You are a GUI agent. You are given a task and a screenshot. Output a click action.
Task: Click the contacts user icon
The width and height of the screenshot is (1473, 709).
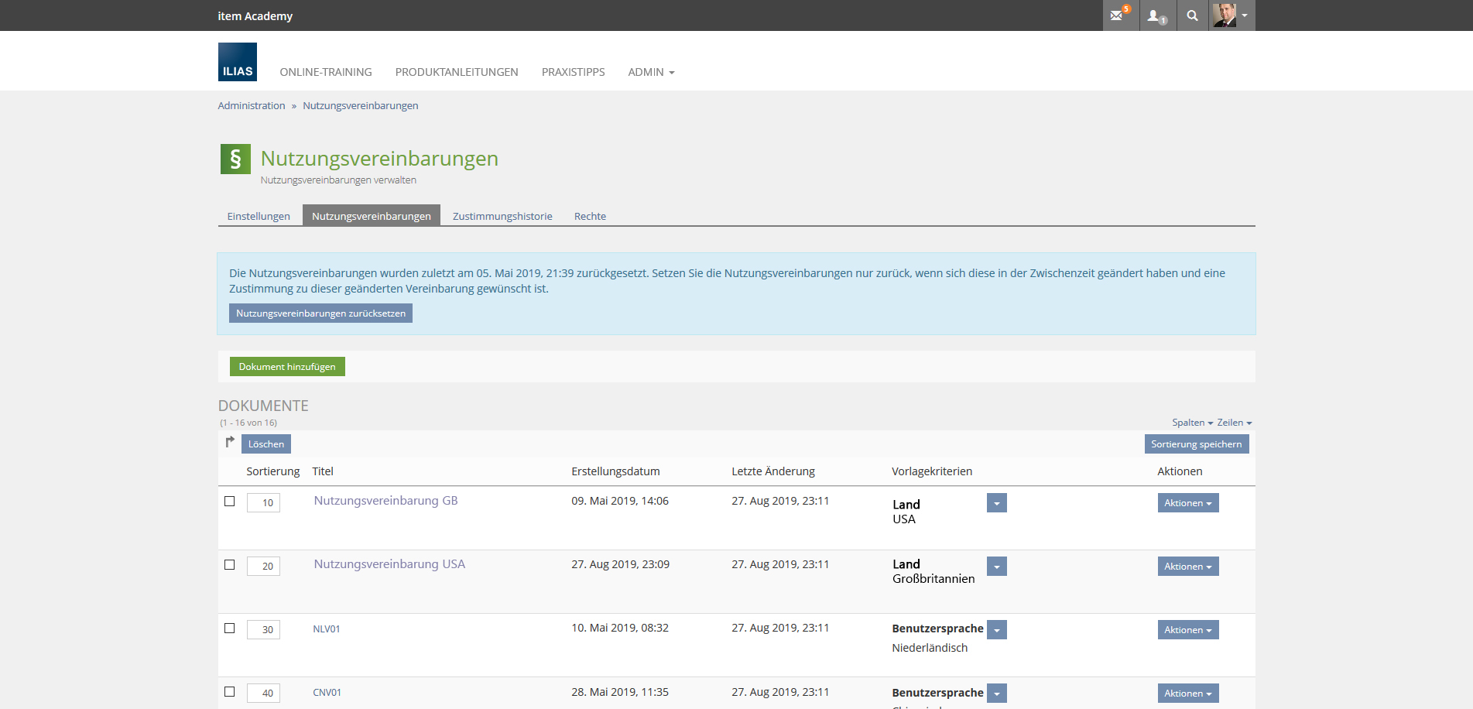[x=1156, y=15]
